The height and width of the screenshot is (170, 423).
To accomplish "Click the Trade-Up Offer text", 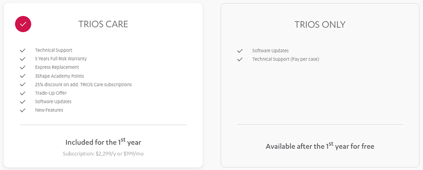I will click(x=51, y=93).
